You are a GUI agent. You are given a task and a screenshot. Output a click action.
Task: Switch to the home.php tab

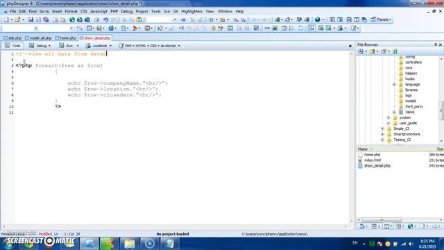[x=66, y=38]
